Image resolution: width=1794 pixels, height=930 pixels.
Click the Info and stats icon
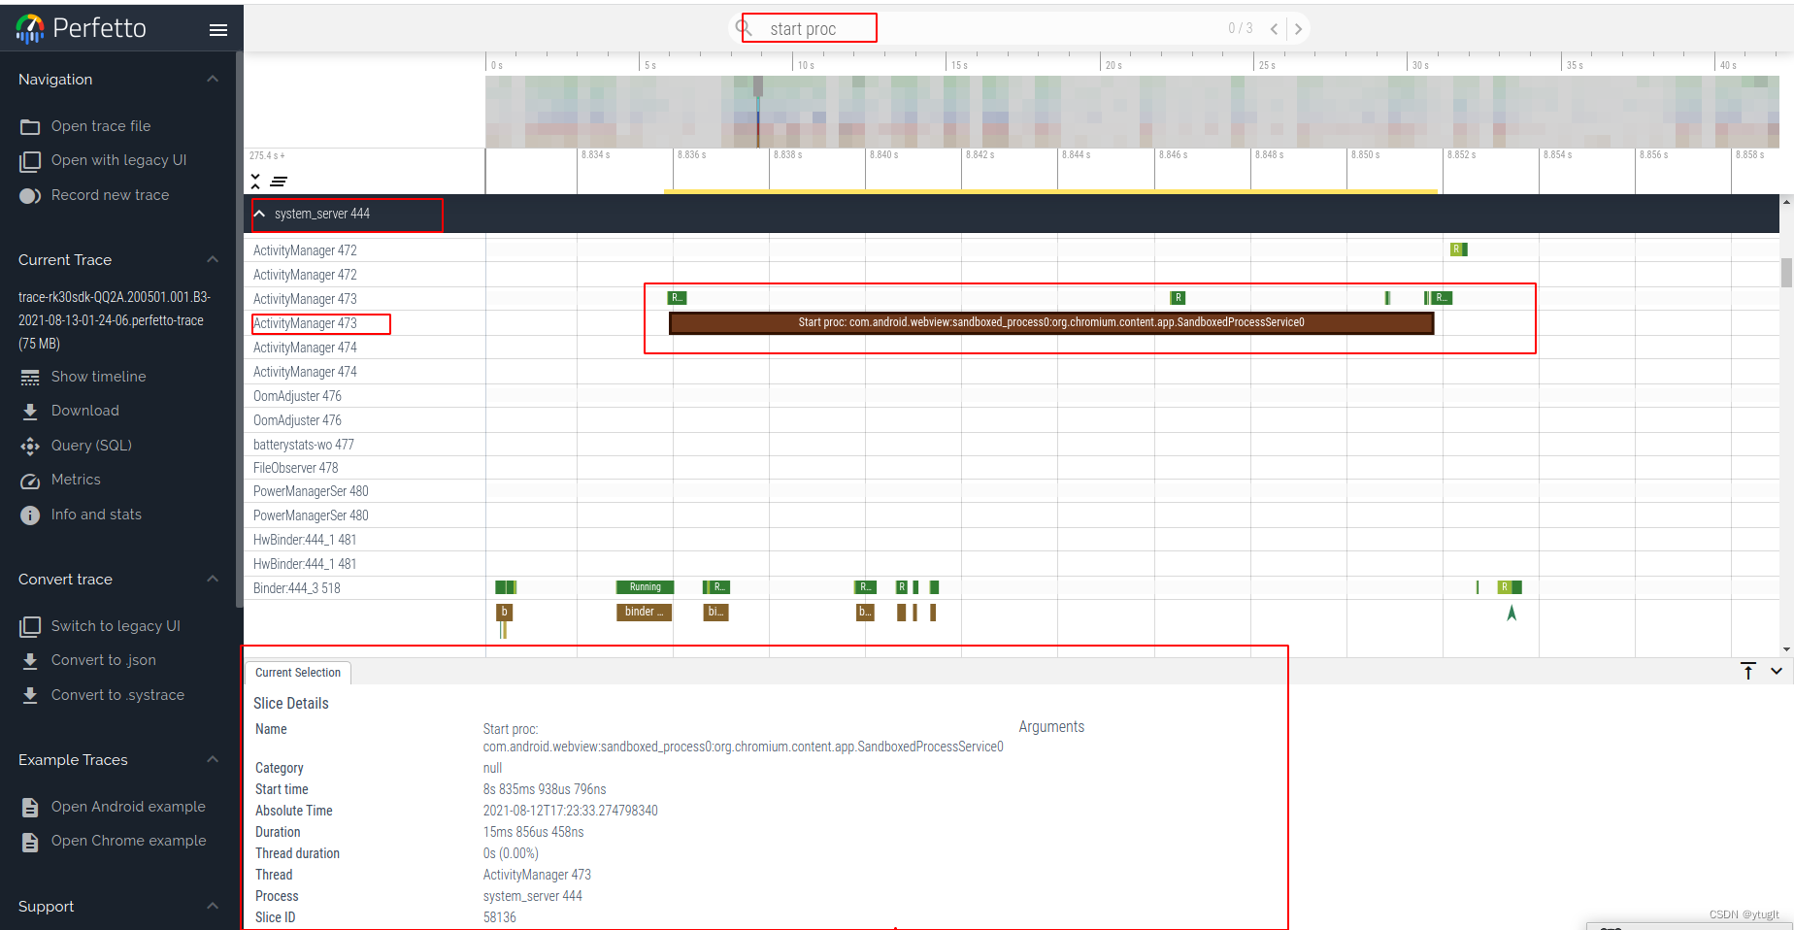coord(30,515)
